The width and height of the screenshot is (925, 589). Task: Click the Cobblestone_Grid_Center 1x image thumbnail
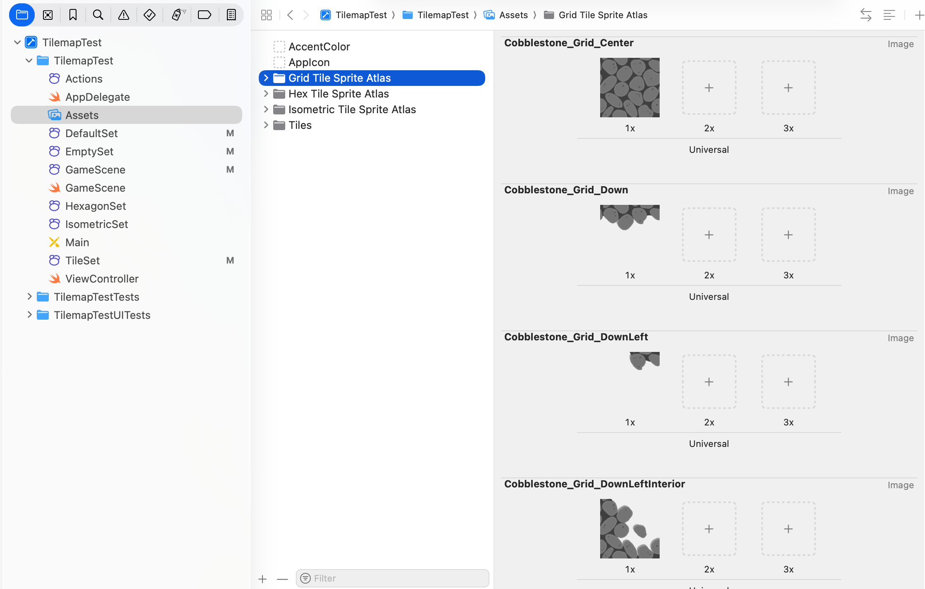[629, 88]
